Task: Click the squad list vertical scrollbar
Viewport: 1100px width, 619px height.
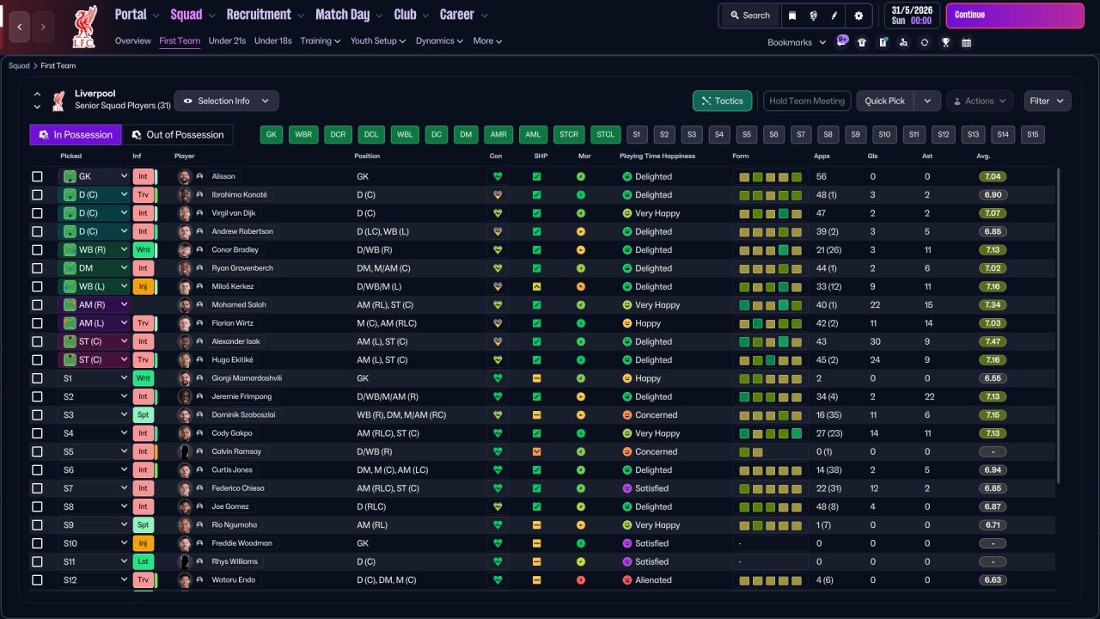Action: coord(1059,327)
